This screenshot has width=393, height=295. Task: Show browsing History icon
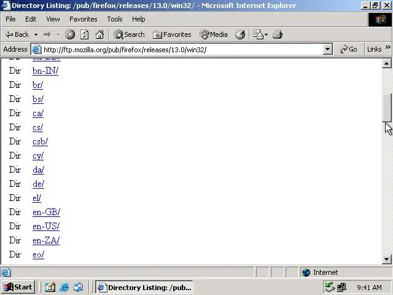coord(240,34)
